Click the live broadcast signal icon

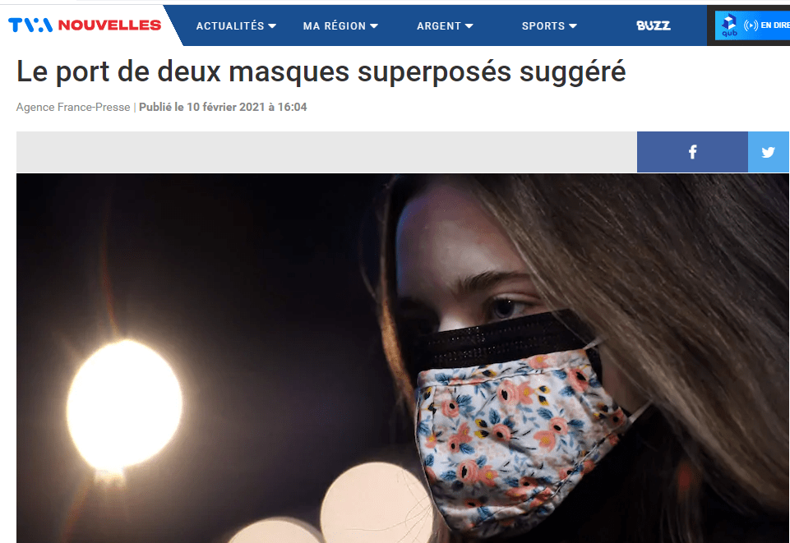pyautogui.click(x=751, y=25)
